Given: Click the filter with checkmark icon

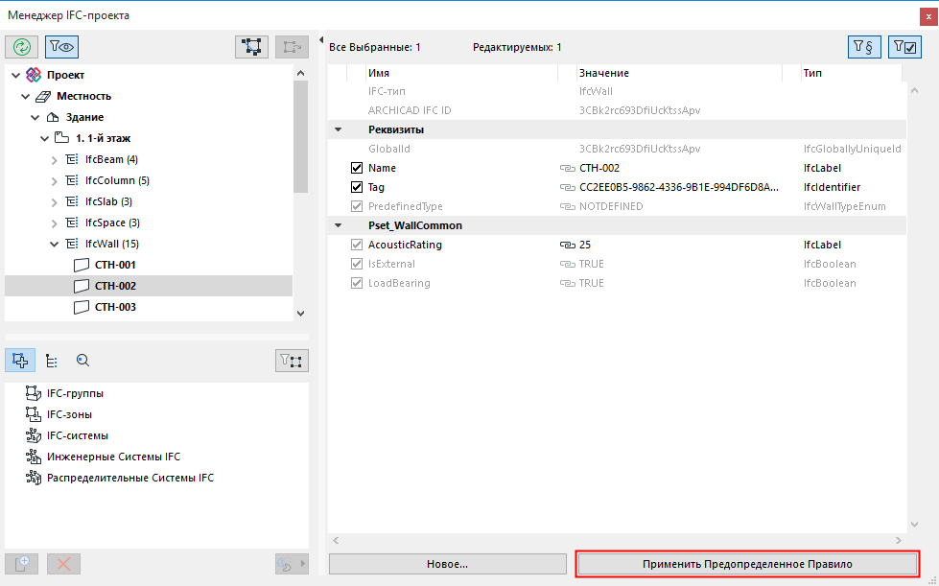Looking at the screenshot, I should (x=904, y=46).
